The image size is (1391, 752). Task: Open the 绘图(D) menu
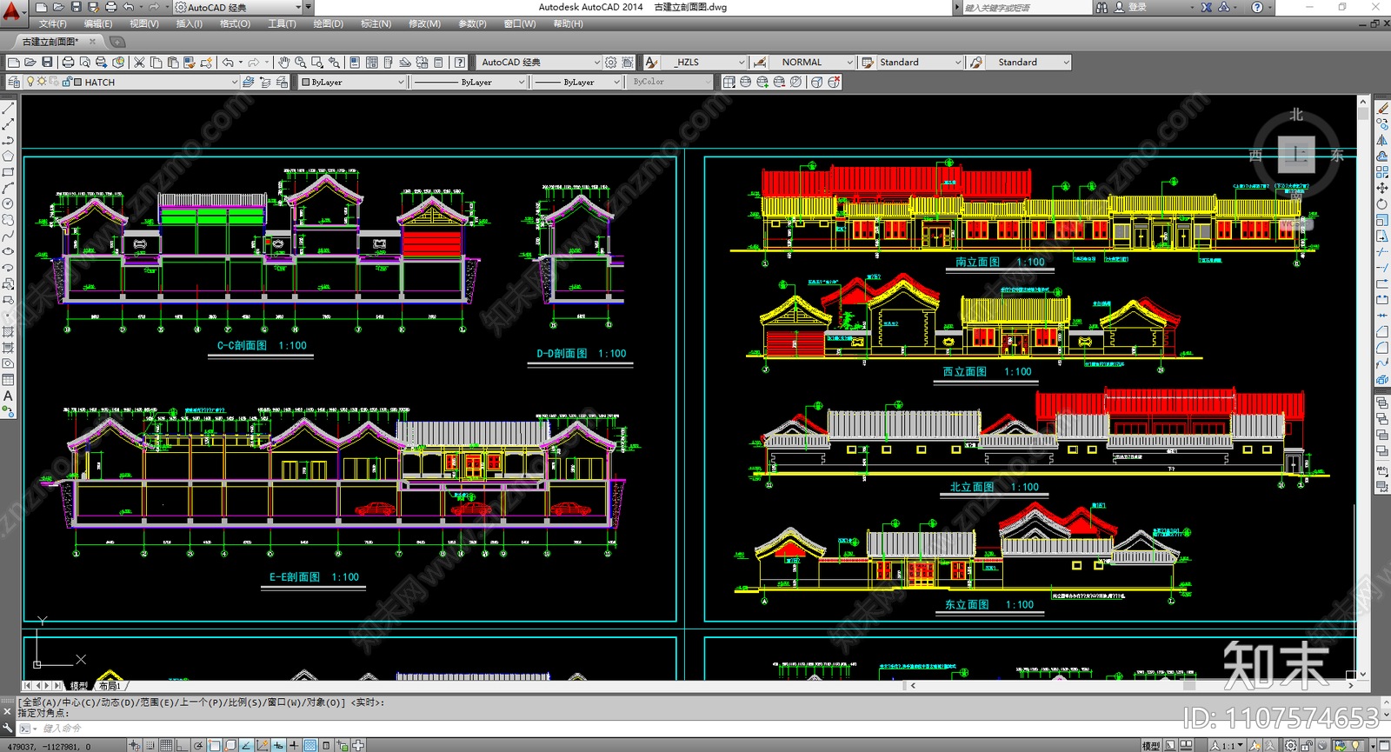tap(328, 23)
